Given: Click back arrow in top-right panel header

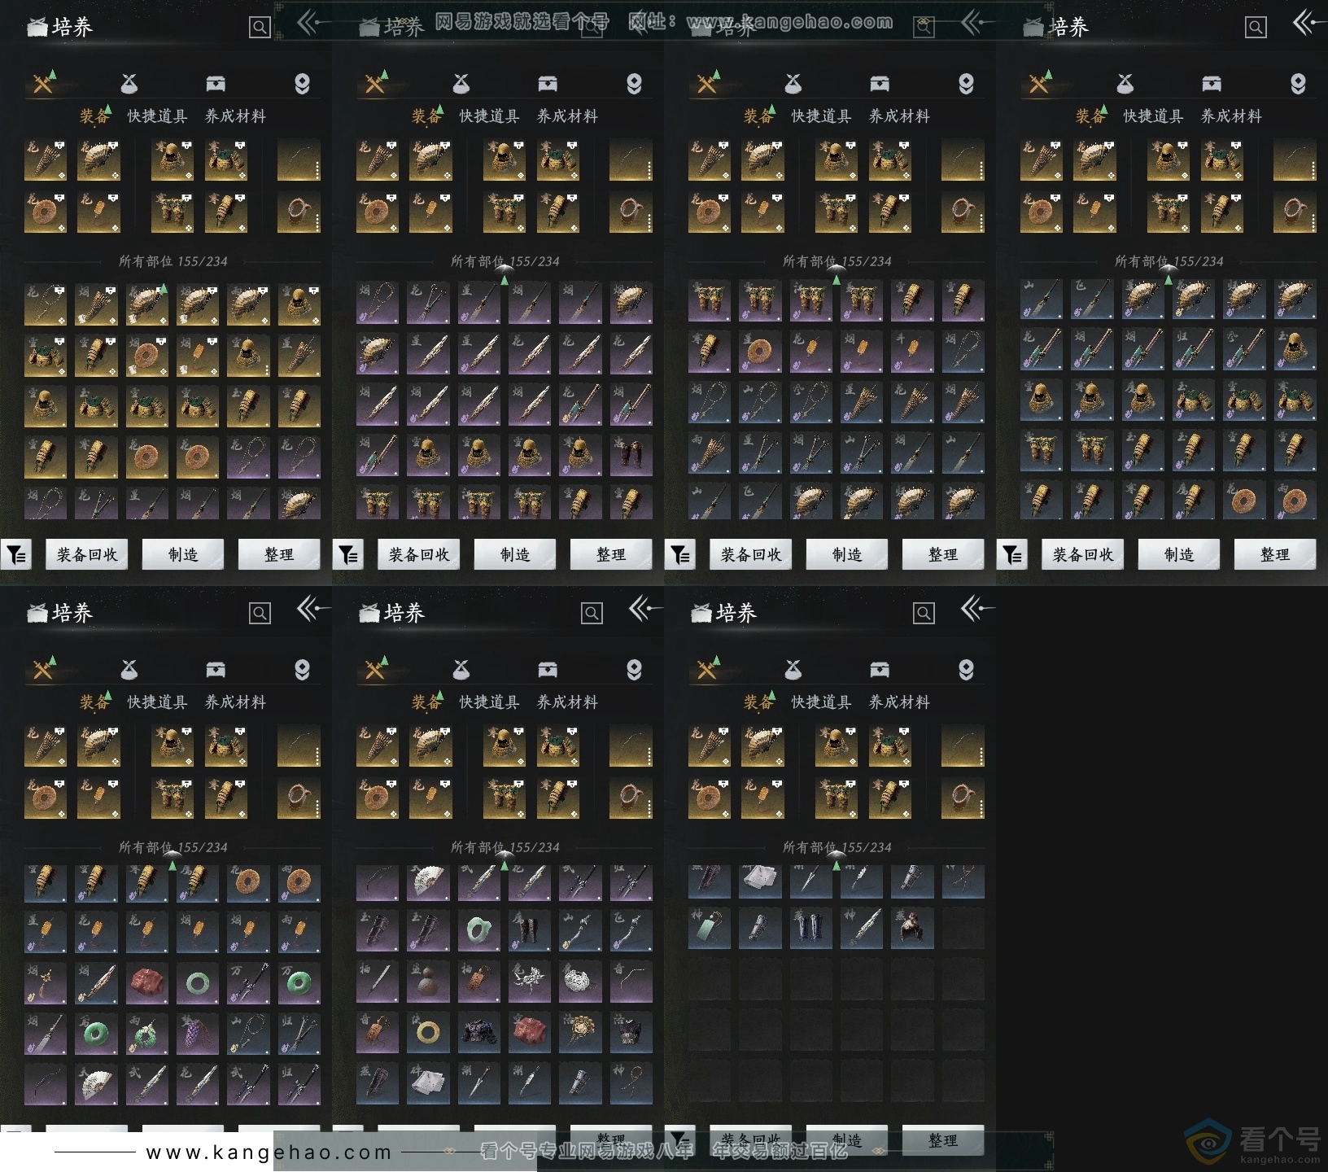Looking at the screenshot, I should (1309, 23).
